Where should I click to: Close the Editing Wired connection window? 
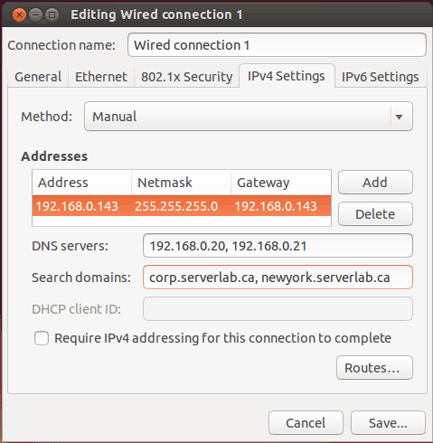click(x=19, y=14)
